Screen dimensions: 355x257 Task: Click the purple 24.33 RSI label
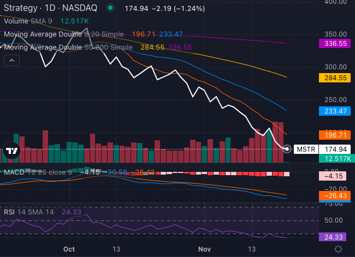[x=333, y=238]
